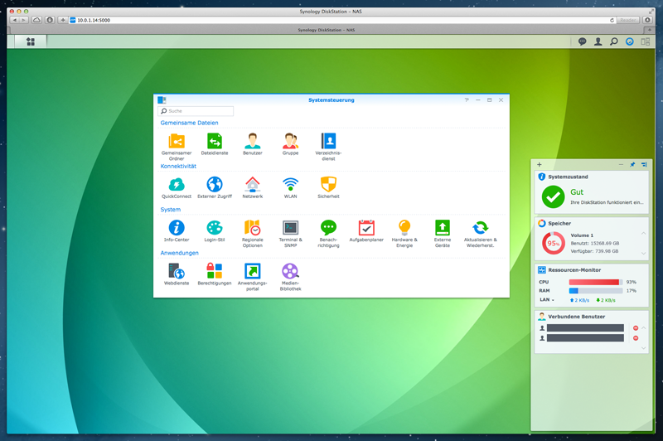Click the browser Reader button
This screenshot has height=441, width=663.
627,20
